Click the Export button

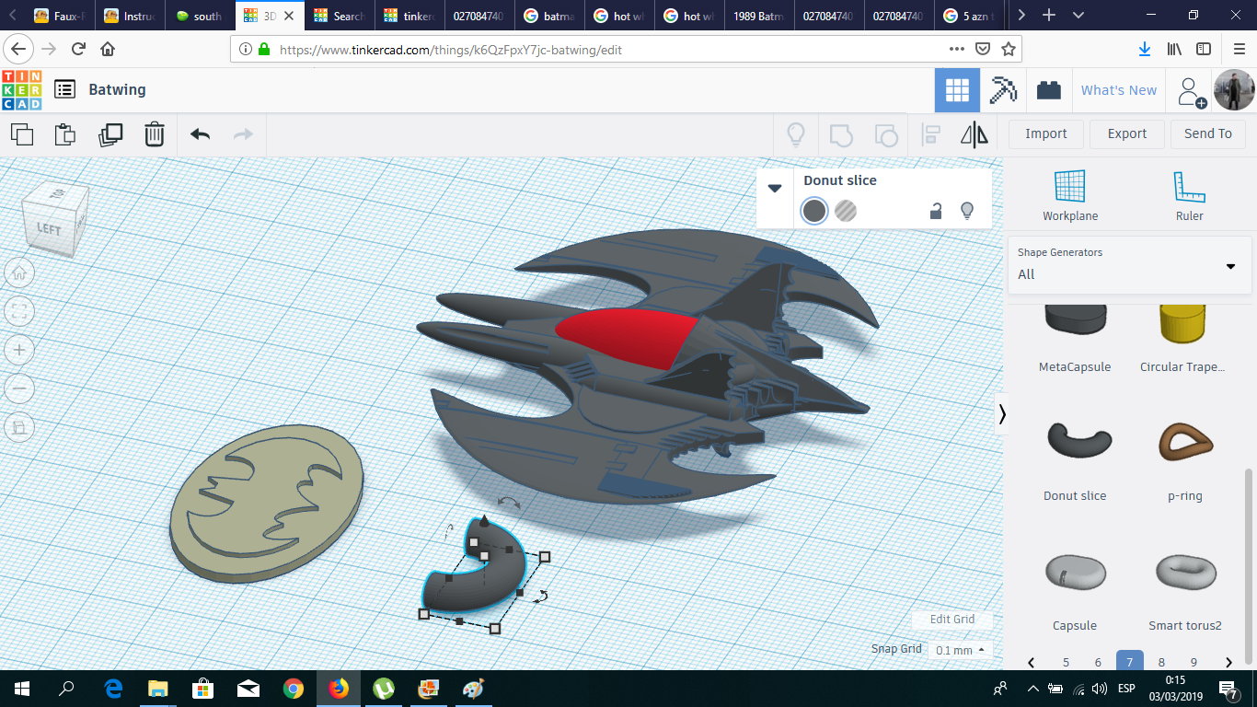(x=1127, y=133)
